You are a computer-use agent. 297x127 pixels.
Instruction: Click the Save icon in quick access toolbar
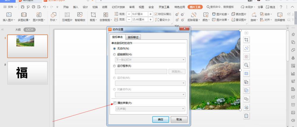[x=23, y=7]
